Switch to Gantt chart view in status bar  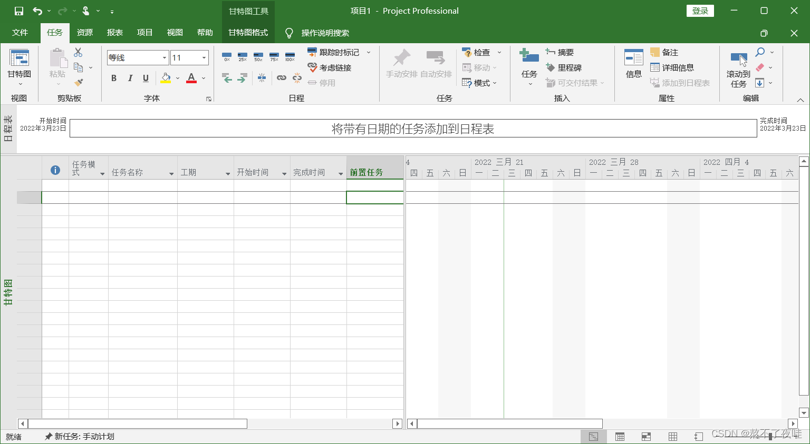tap(593, 437)
